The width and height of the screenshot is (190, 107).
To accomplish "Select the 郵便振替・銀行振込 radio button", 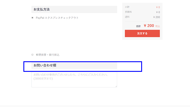I will click(x=32, y=55).
